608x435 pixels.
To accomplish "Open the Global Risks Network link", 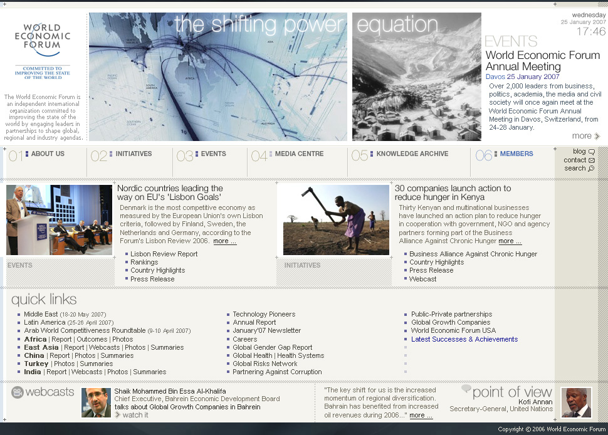I will click(265, 364).
